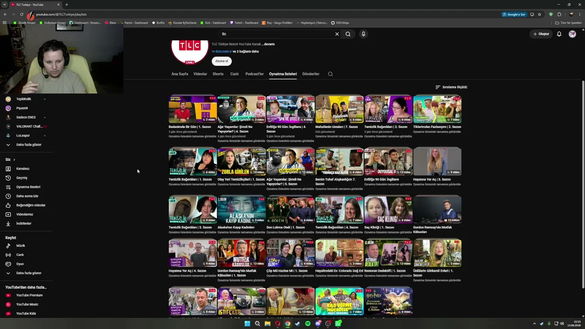Switch to the Shorts tab
Image resolution: width=585 pixels, height=329 pixels.
(218, 74)
